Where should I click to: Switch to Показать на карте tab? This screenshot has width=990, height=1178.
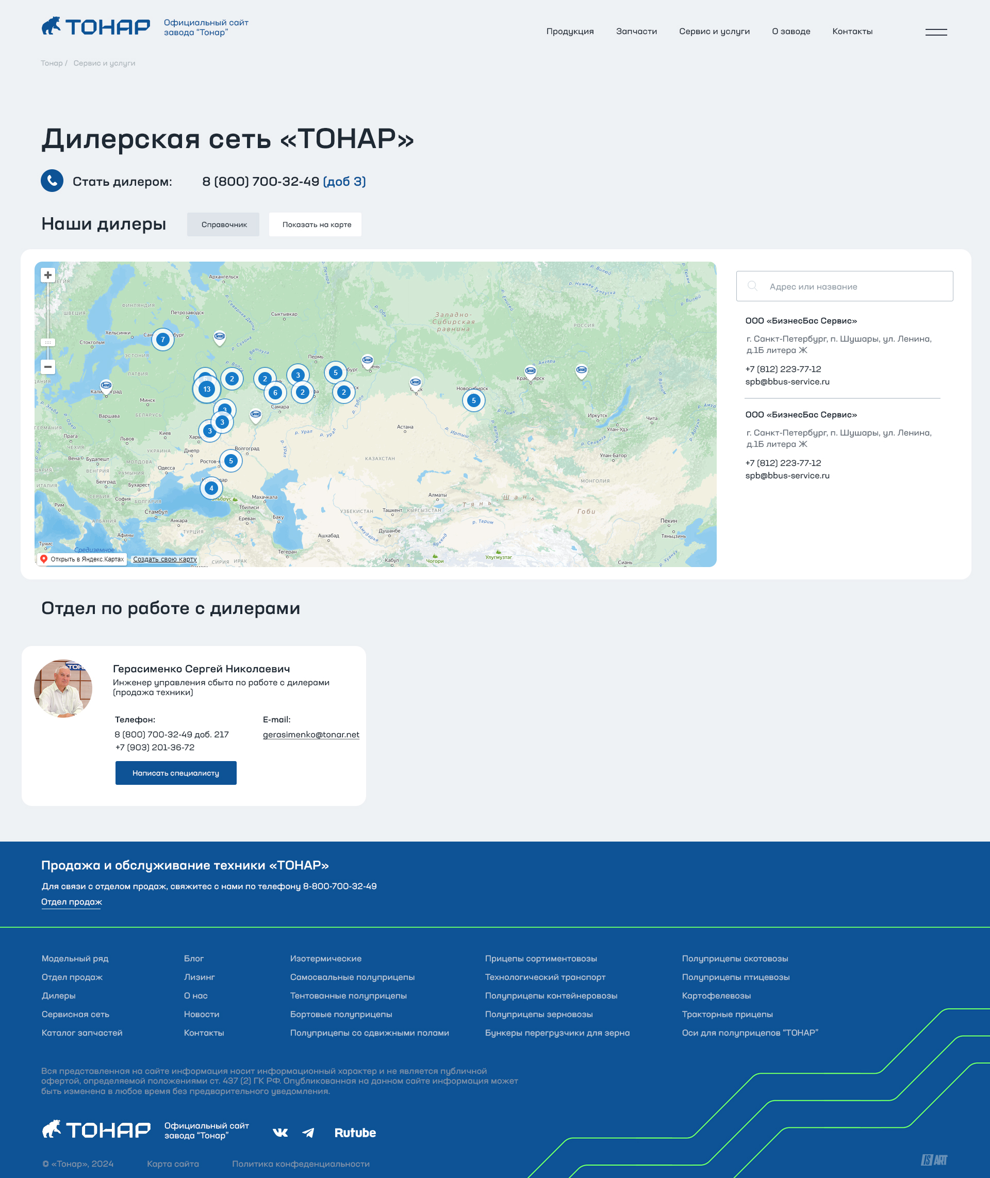[316, 224]
